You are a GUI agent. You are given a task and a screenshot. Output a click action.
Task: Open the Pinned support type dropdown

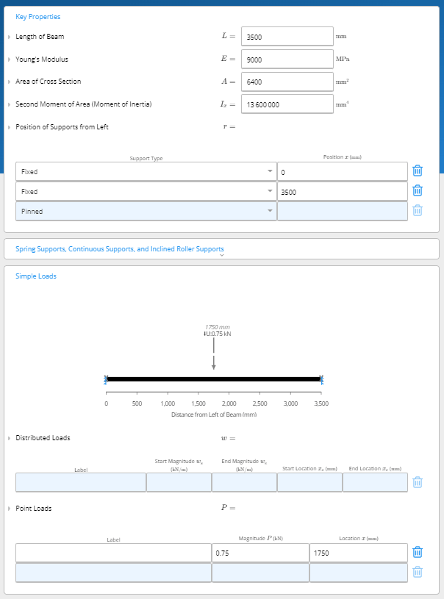click(x=270, y=211)
